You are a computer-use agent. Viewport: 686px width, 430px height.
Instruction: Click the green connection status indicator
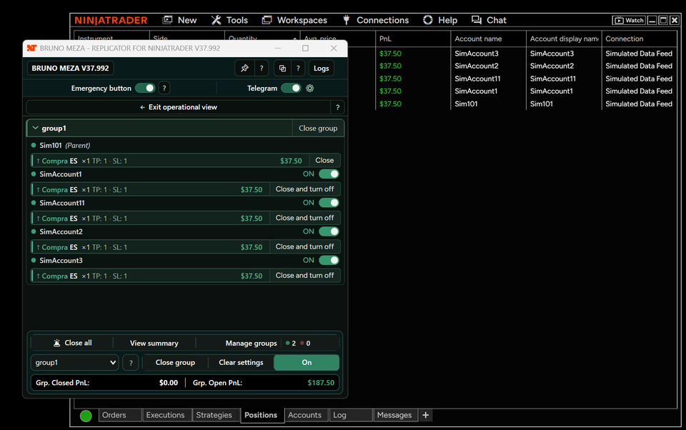[86, 416]
